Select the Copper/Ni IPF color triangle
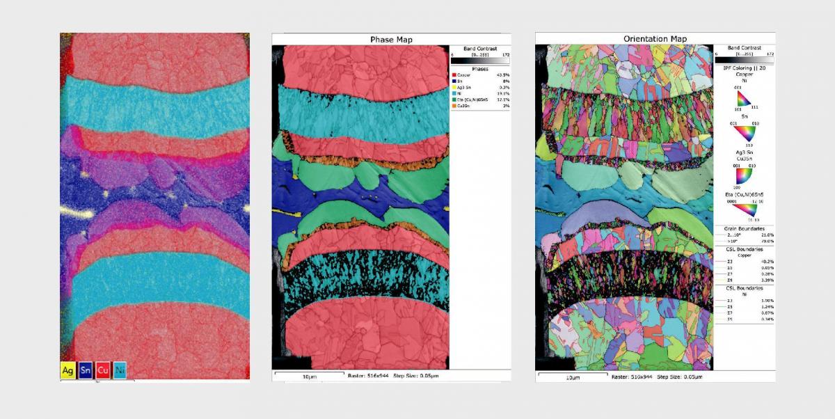 pyautogui.click(x=744, y=102)
